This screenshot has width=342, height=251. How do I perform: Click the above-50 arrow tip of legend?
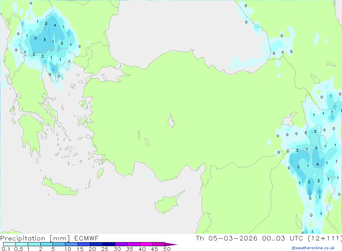(x=171, y=244)
